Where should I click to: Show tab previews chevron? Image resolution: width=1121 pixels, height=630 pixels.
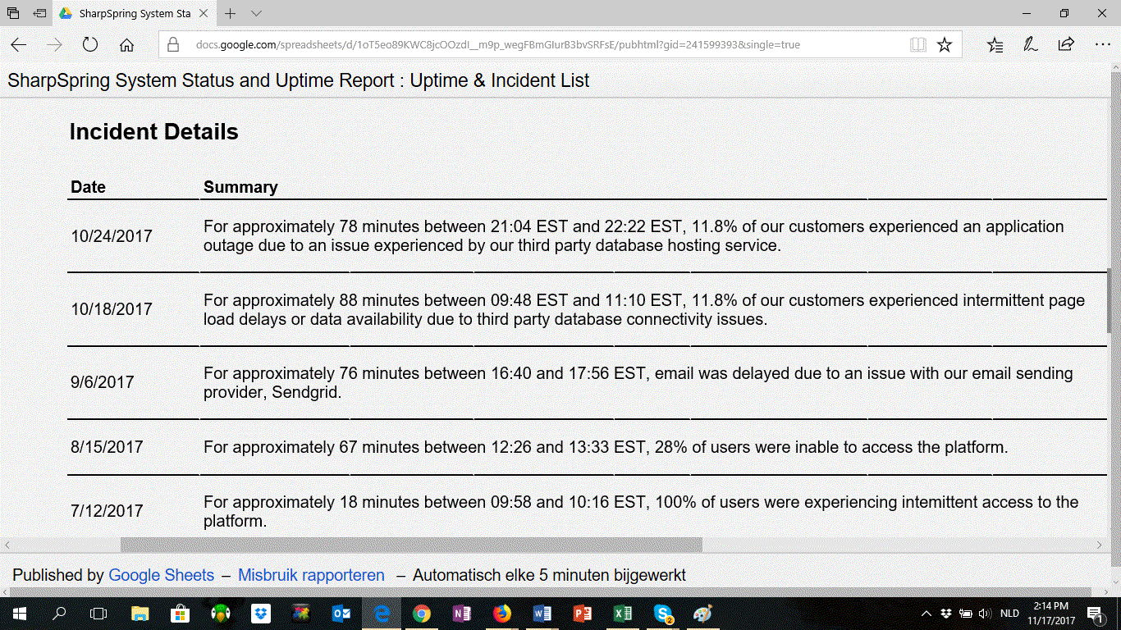pyautogui.click(x=256, y=14)
